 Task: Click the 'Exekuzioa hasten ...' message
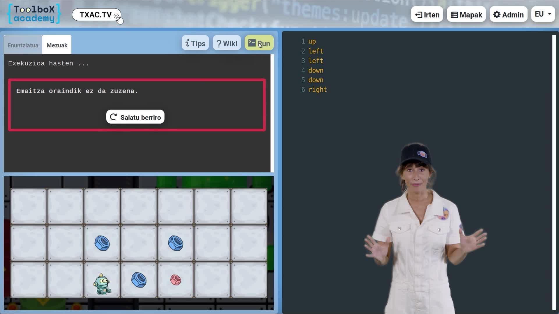pos(49,63)
